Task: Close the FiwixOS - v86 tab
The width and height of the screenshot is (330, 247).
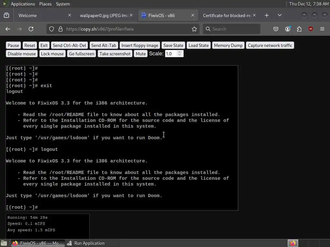Action: (193, 15)
